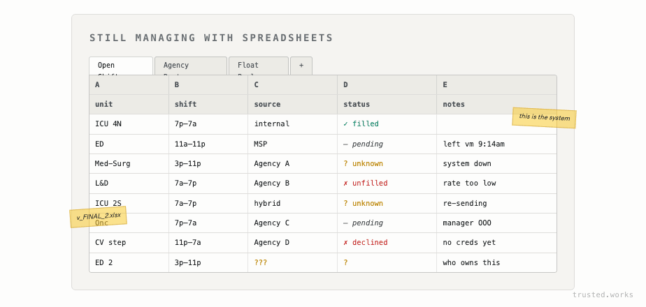Click the '7p–7a' shift in Agency C row

point(208,223)
